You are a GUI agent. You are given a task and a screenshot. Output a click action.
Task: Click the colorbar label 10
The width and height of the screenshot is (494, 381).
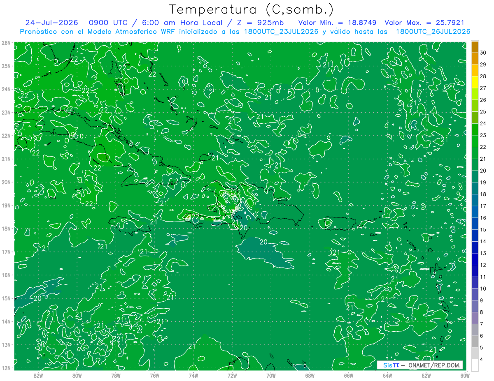click(483, 289)
